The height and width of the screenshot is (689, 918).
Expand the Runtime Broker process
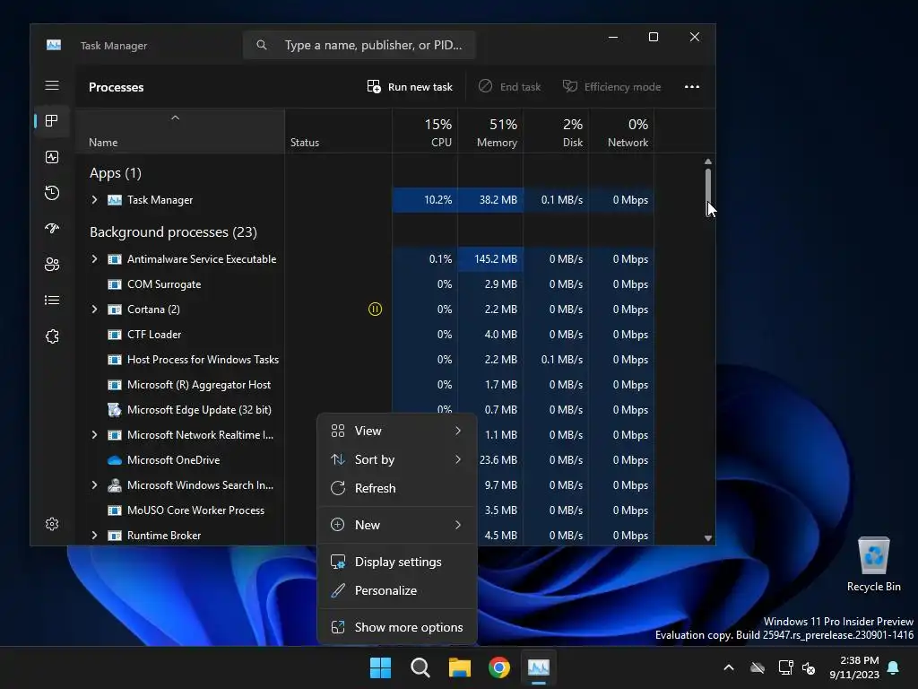coord(94,535)
